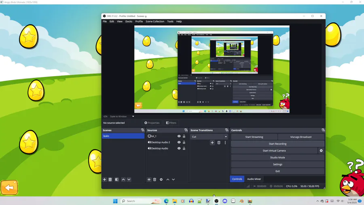Move scene down with Scenes down arrow
Image resolution: width=364 pixels, height=205 pixels.
[x=129, y=179]
